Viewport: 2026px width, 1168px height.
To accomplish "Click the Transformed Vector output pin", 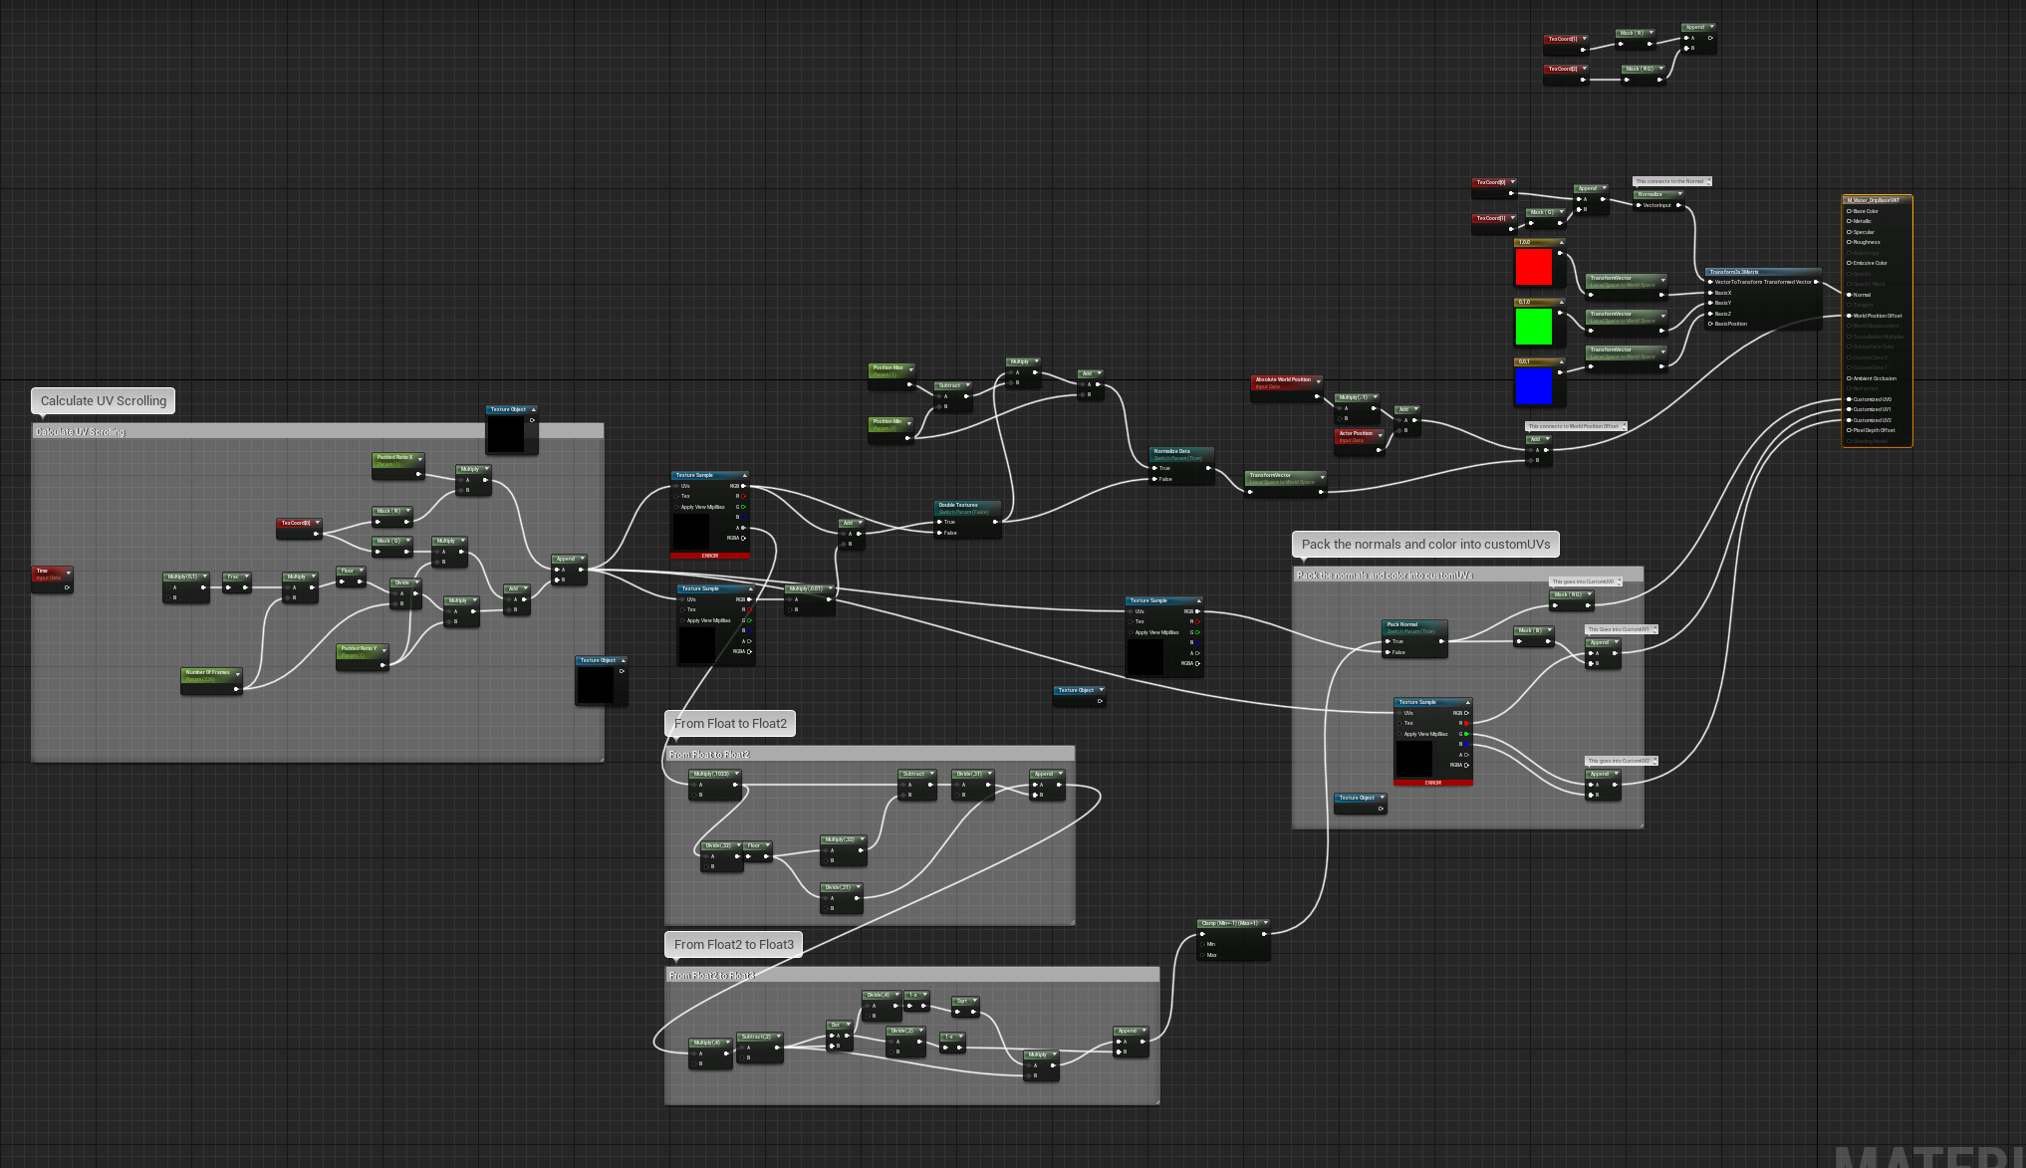I will pyautogui.click(x=1816, y=282).
